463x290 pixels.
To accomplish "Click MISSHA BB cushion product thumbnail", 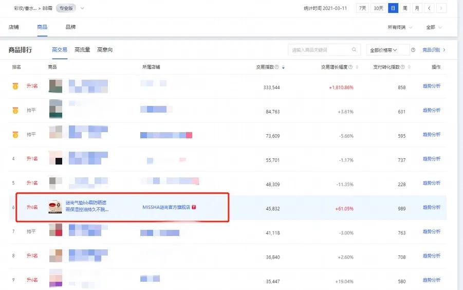I will (55, 207).
